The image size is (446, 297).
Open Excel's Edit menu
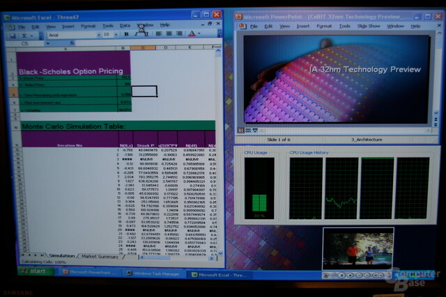point(36,27)
